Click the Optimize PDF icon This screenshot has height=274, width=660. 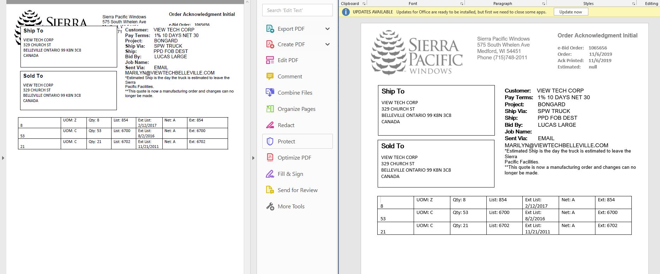coord(270,157)
